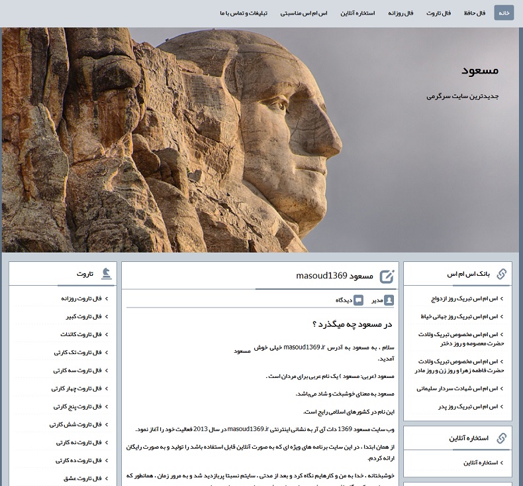Open فال تاروت شش کارتی link
This screenshot has width=523, height=486.
pyautogui.click(x=75, y=424)
